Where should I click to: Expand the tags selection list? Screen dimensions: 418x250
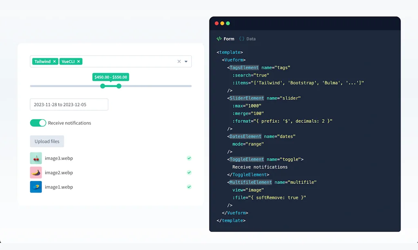click(186, 61)
